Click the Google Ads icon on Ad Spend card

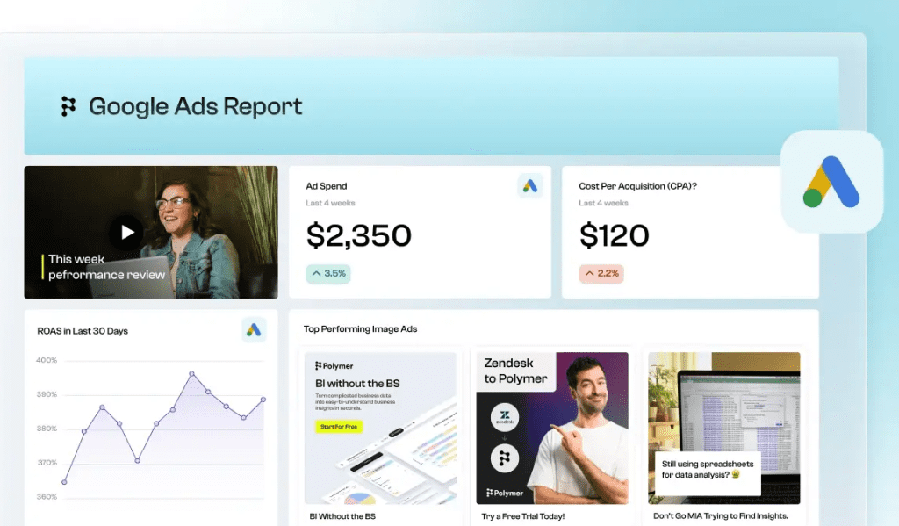click(529, 186)
